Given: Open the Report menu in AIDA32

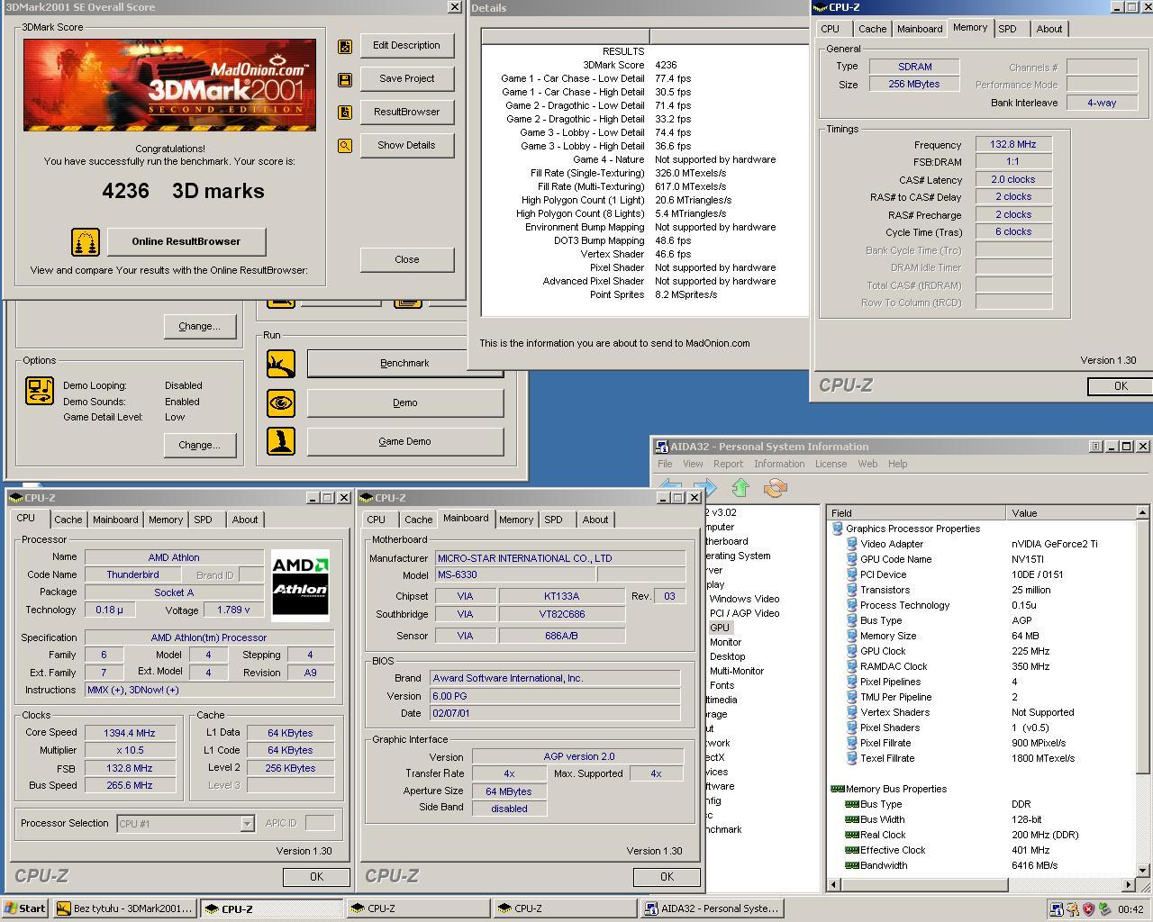Looking at the screenshot, I should pos(728,464).
